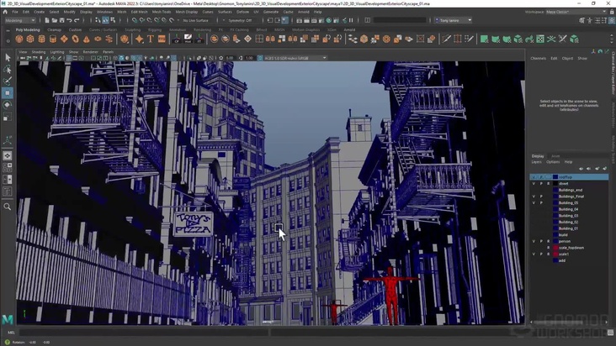Open the Symmetry: Off dropdown
616x346 pixels.
click(x=240, y=20)
